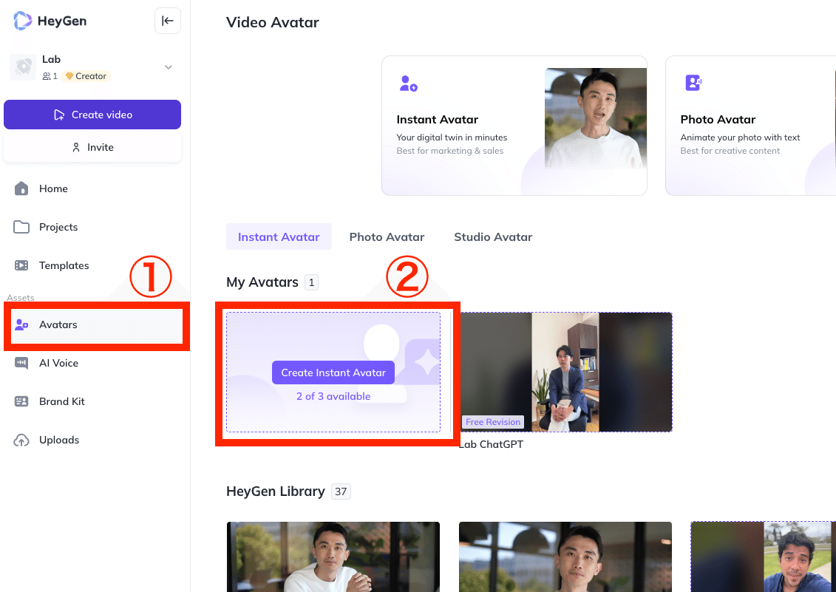The width and height of the screenshot is (836, 592).
Task: Click the Create Instant Avatar button
Action: tap(333, 372)
